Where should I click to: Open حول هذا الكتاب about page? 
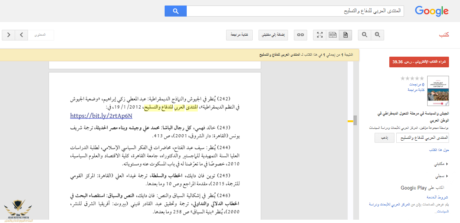tap(439, 150)
